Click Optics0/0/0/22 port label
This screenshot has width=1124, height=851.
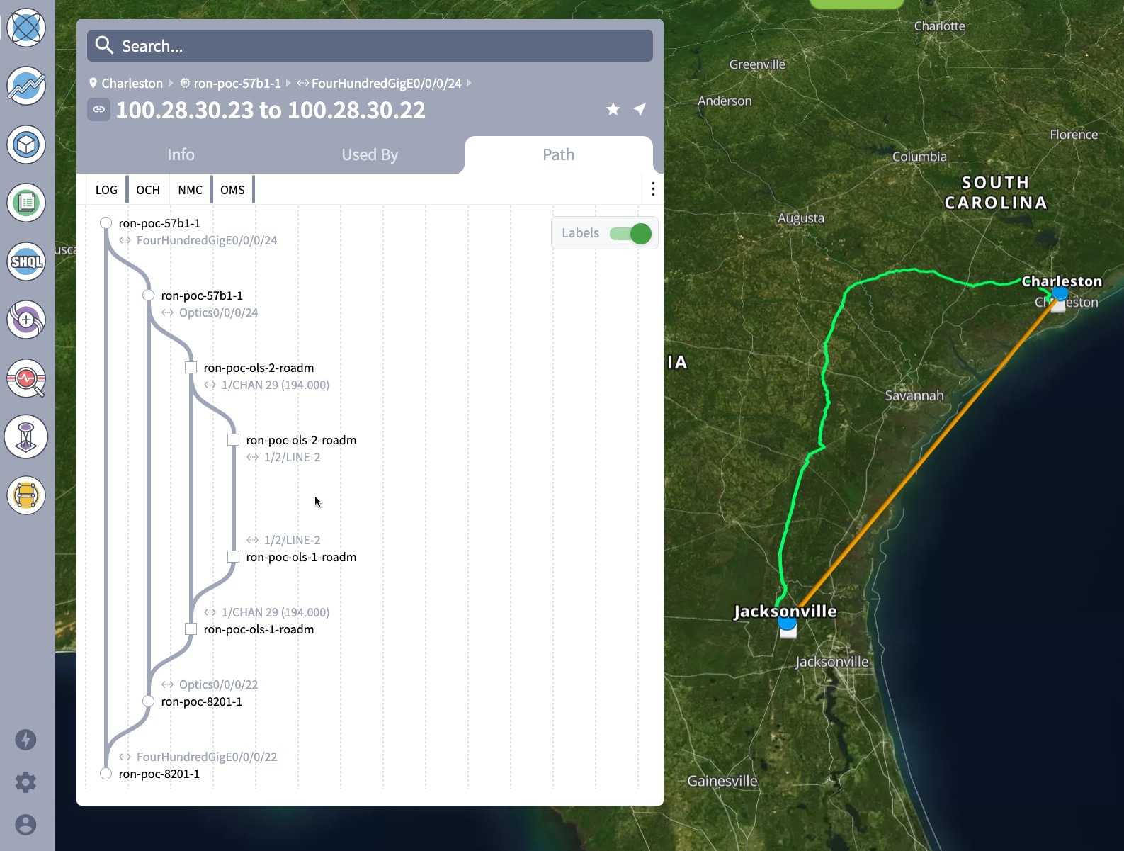[218, 684]
